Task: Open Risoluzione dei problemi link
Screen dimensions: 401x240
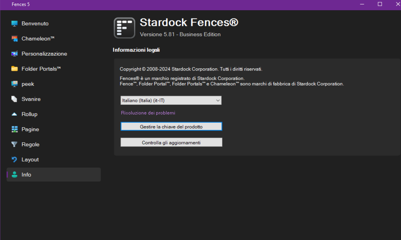Action: (x=148, y=113)
